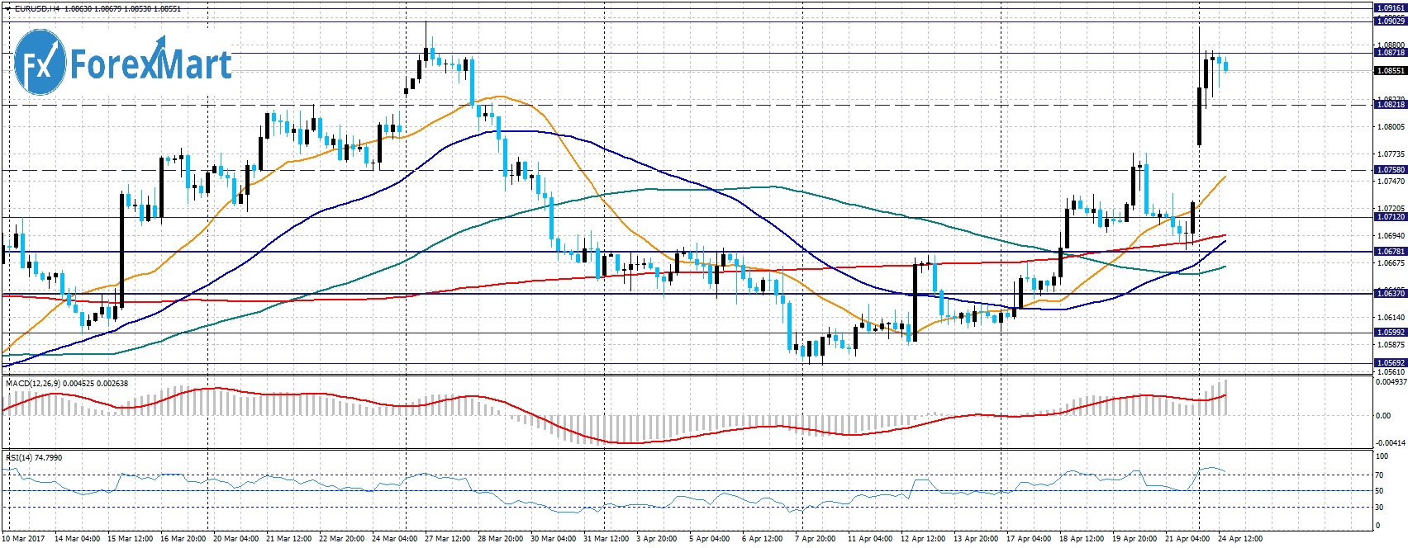
Task: Click the MACD(12,26,9) indicator label
Action: (x=67, y=383)
